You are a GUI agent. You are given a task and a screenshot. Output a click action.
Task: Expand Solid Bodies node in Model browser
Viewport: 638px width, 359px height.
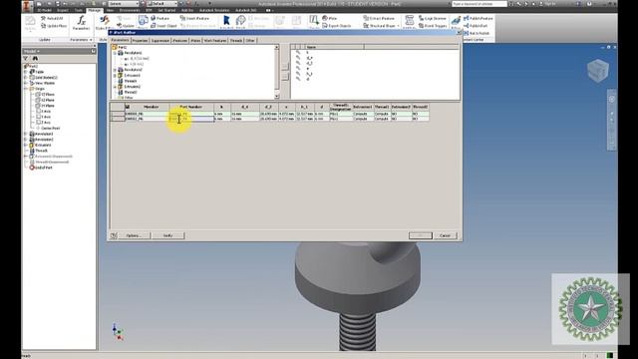[x=26, y=78]
